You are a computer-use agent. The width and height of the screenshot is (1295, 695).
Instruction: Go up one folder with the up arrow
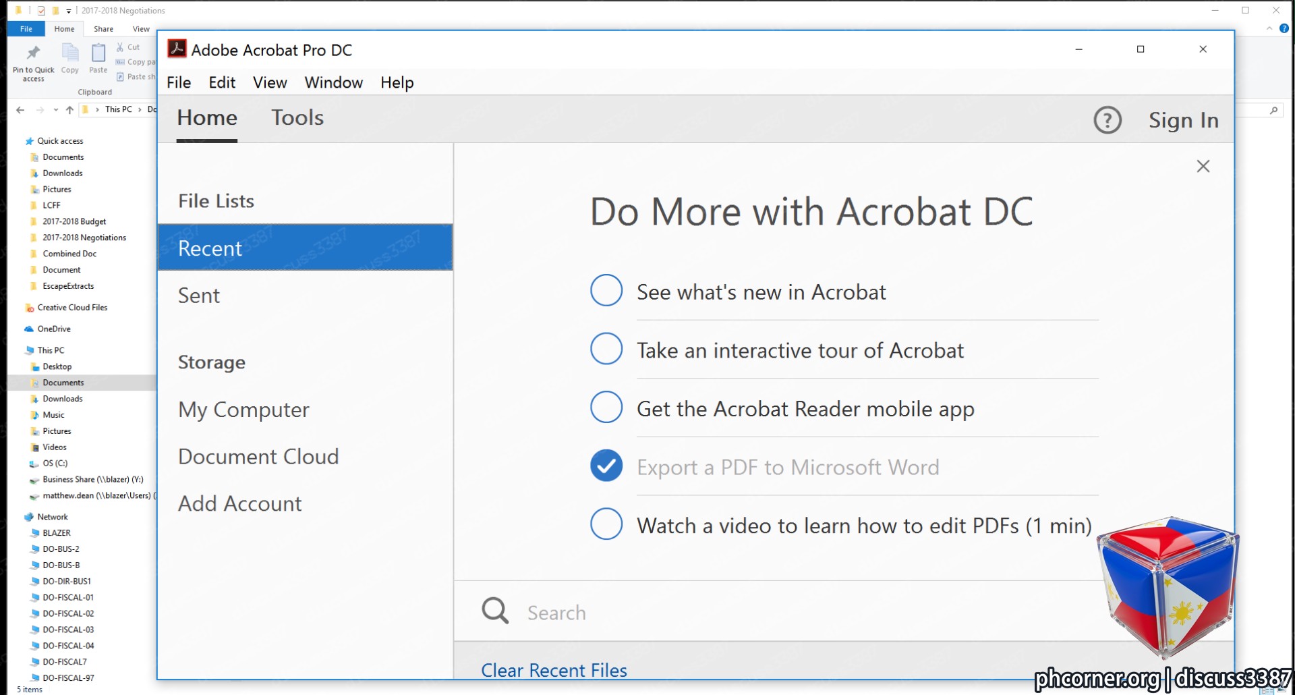coord(69,110)
